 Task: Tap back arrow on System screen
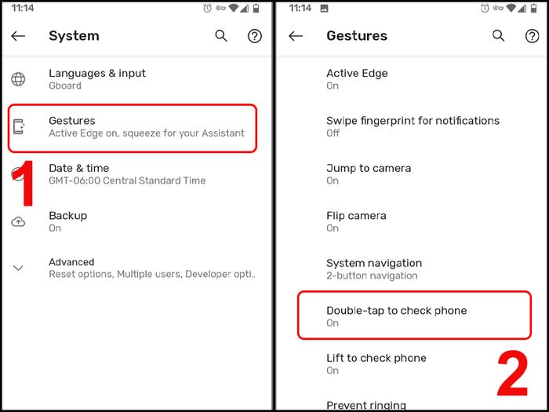click(18, 36)
